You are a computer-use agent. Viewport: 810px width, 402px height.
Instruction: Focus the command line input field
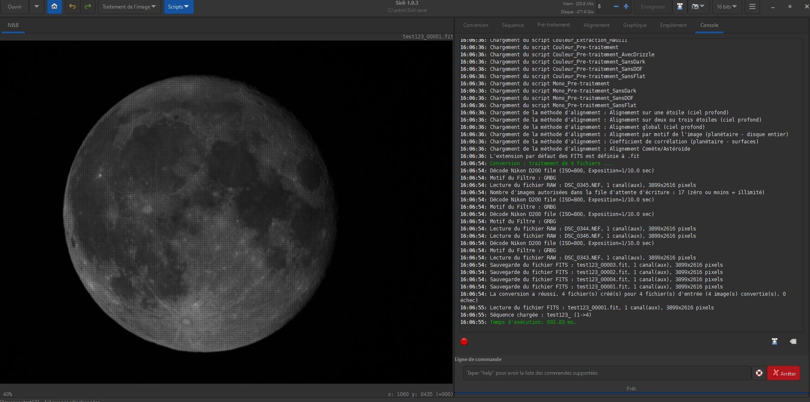(607, 373)
